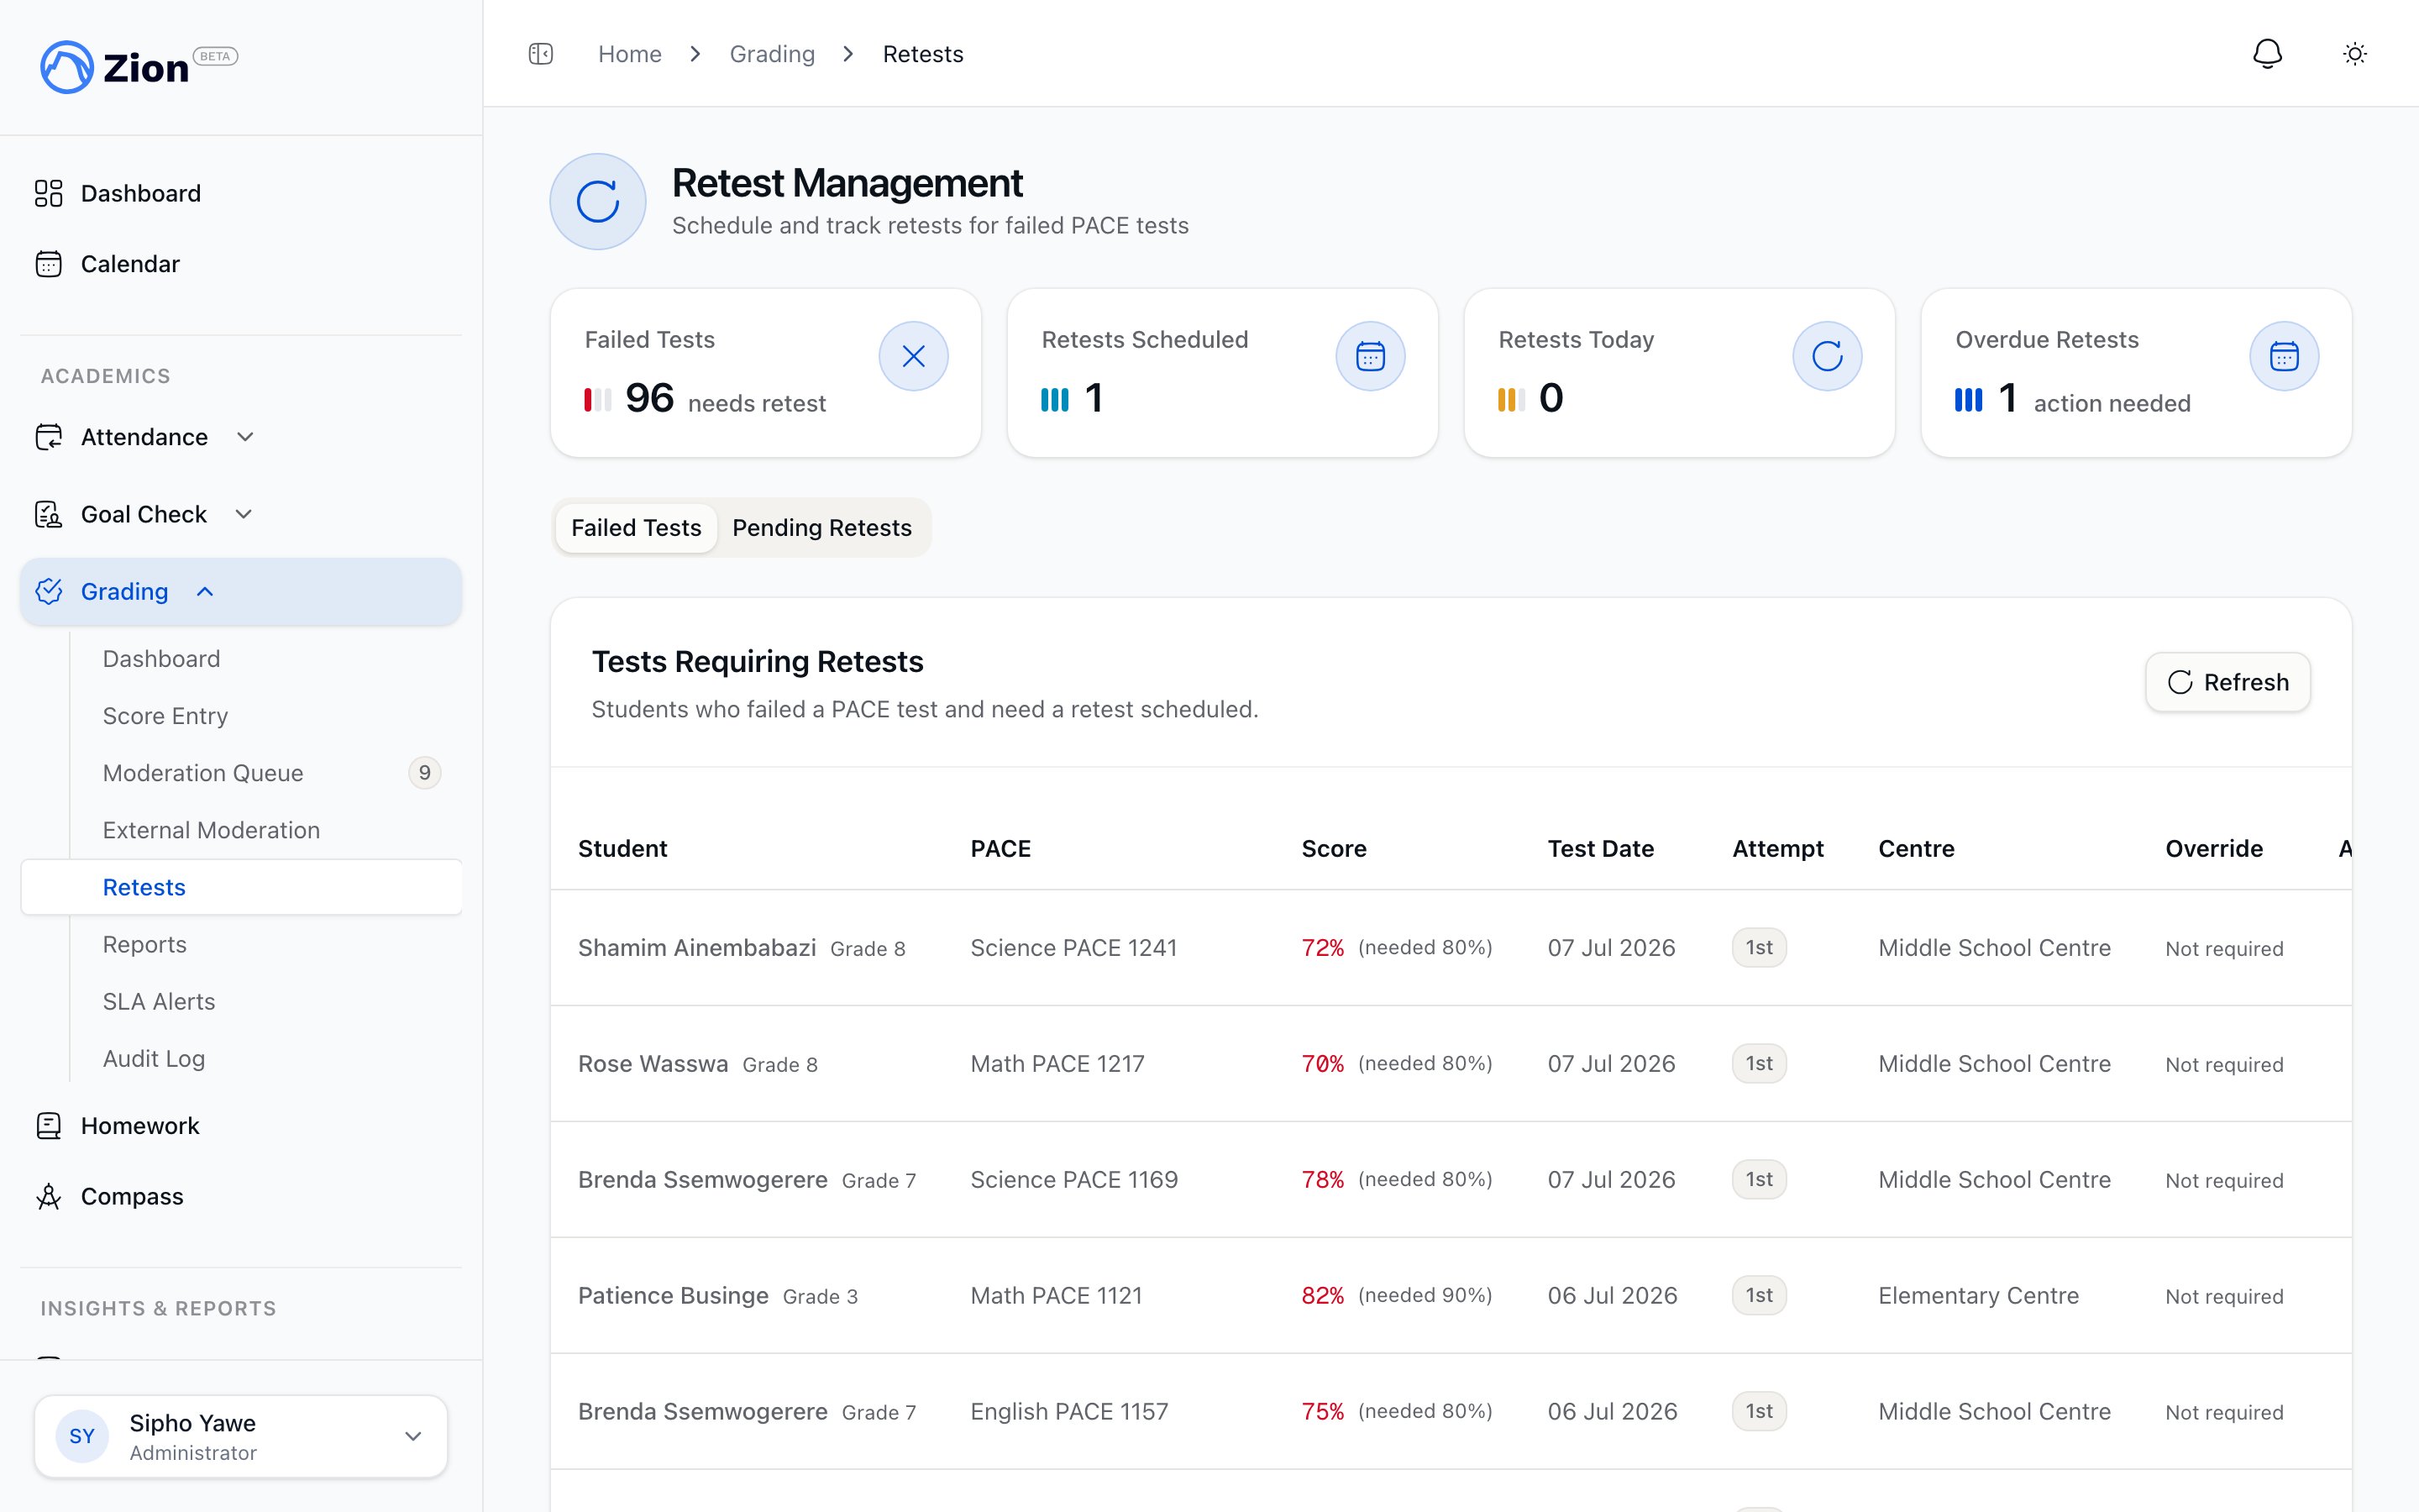
Task: Click the PACE column header
Action: pos(1000,848)
